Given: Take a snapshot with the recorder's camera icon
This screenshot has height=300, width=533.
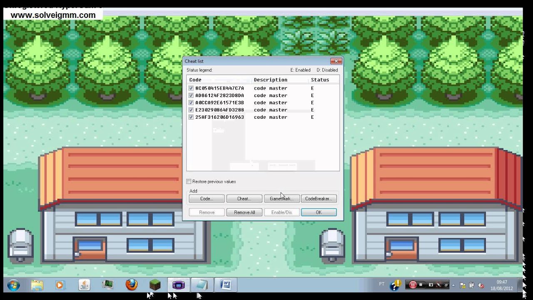Looking at the screenshot, I should coord(431,285).
